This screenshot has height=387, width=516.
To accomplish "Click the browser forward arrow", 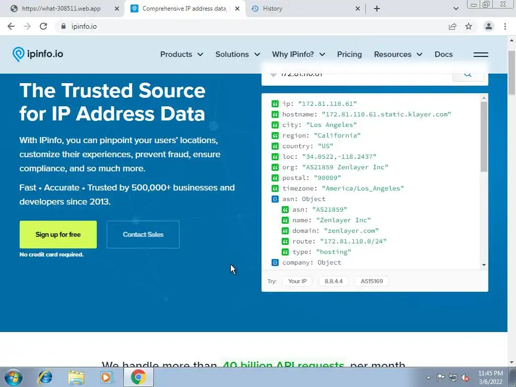I will [x=27, y=26].
